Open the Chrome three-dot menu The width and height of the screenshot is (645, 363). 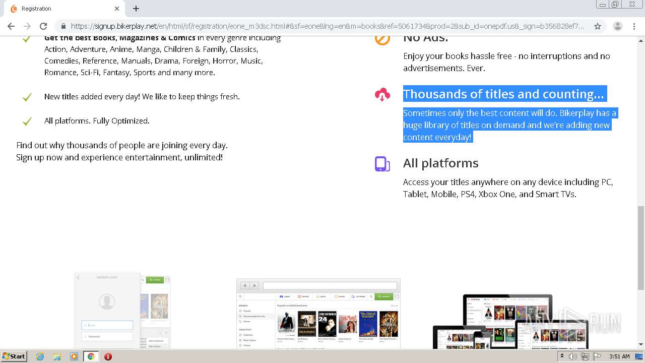tap(634, 26)
